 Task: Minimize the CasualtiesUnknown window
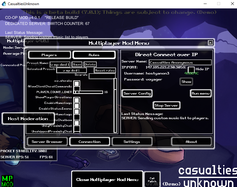(x=205, y=4)
